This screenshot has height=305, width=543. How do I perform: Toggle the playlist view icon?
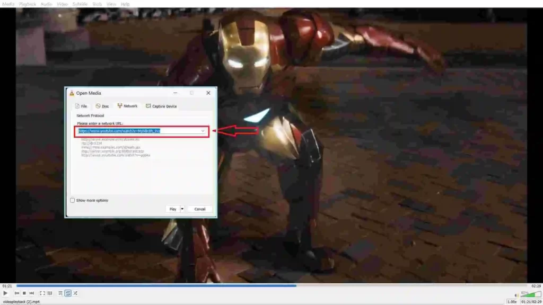point(60,293)
